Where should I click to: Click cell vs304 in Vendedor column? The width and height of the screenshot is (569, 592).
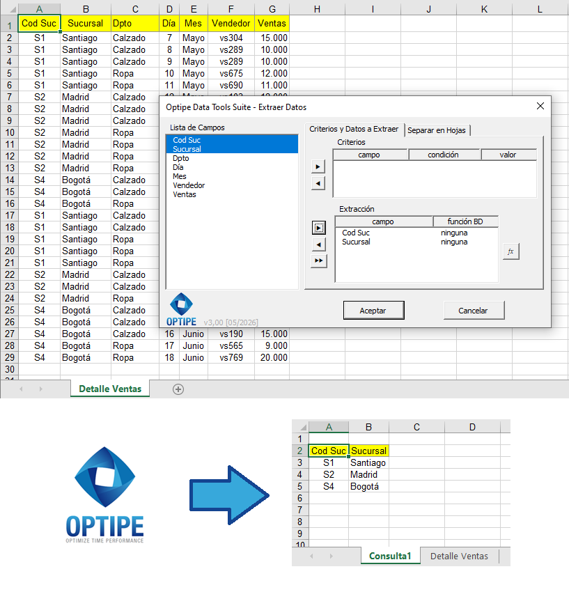click(x=231, y=38)
